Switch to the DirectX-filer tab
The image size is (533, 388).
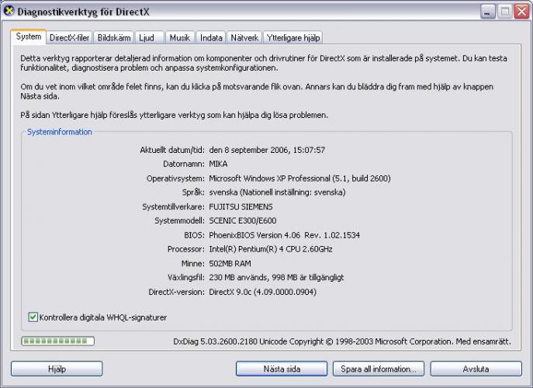click(69, 37)
